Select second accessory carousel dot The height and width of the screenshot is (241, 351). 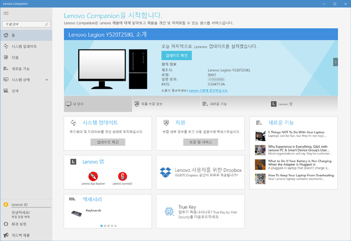[105, 226]
